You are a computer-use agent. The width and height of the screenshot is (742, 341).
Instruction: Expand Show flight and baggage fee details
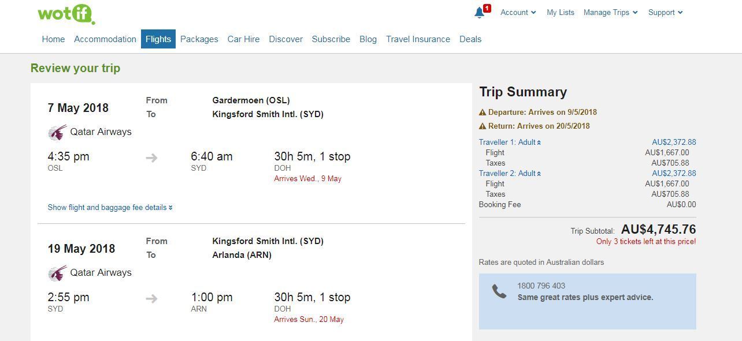coord(110,207)
